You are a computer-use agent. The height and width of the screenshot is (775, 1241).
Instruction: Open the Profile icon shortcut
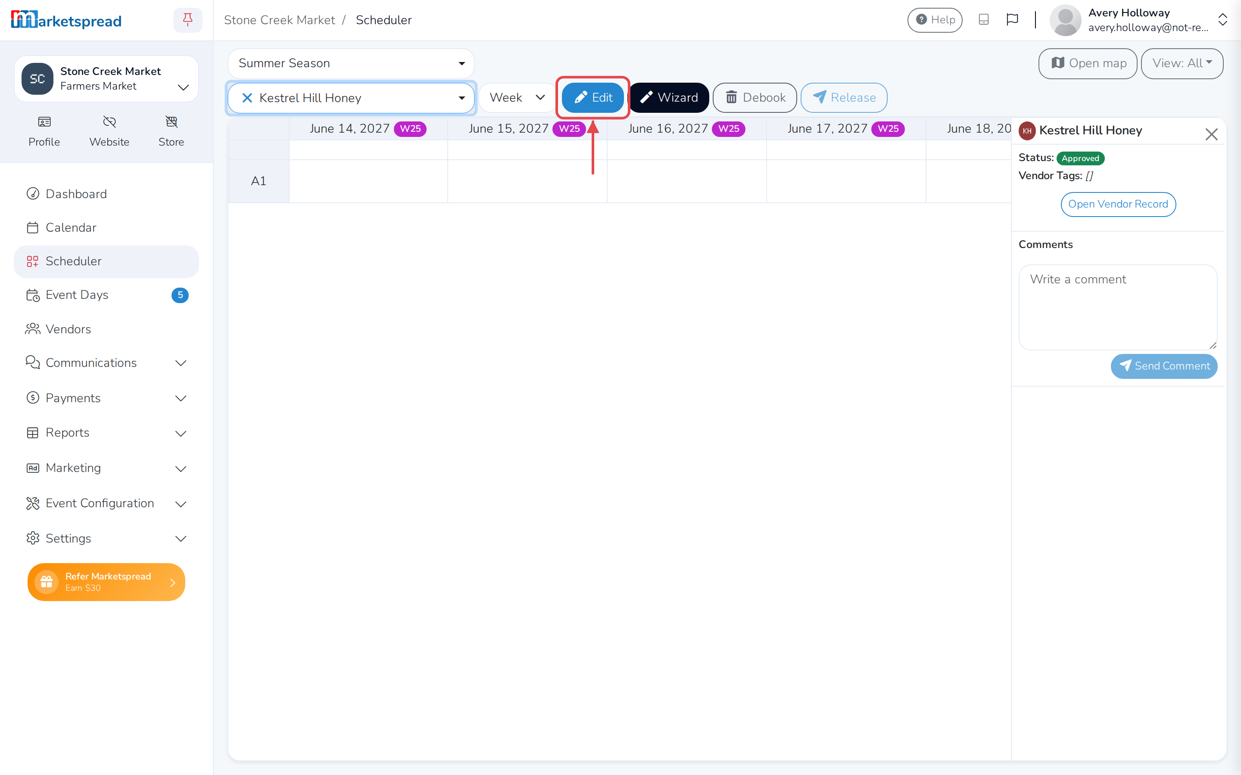click(x=44, y=131)
